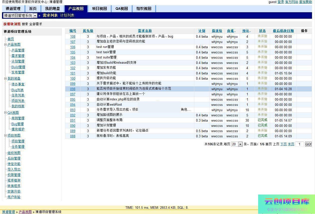This screenshot has height=214, width=315.
Task: Switch to the QA视图 tab
Action: point(121,8)
